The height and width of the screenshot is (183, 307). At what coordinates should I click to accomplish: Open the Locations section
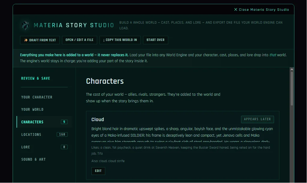click(x=44, y=134)
